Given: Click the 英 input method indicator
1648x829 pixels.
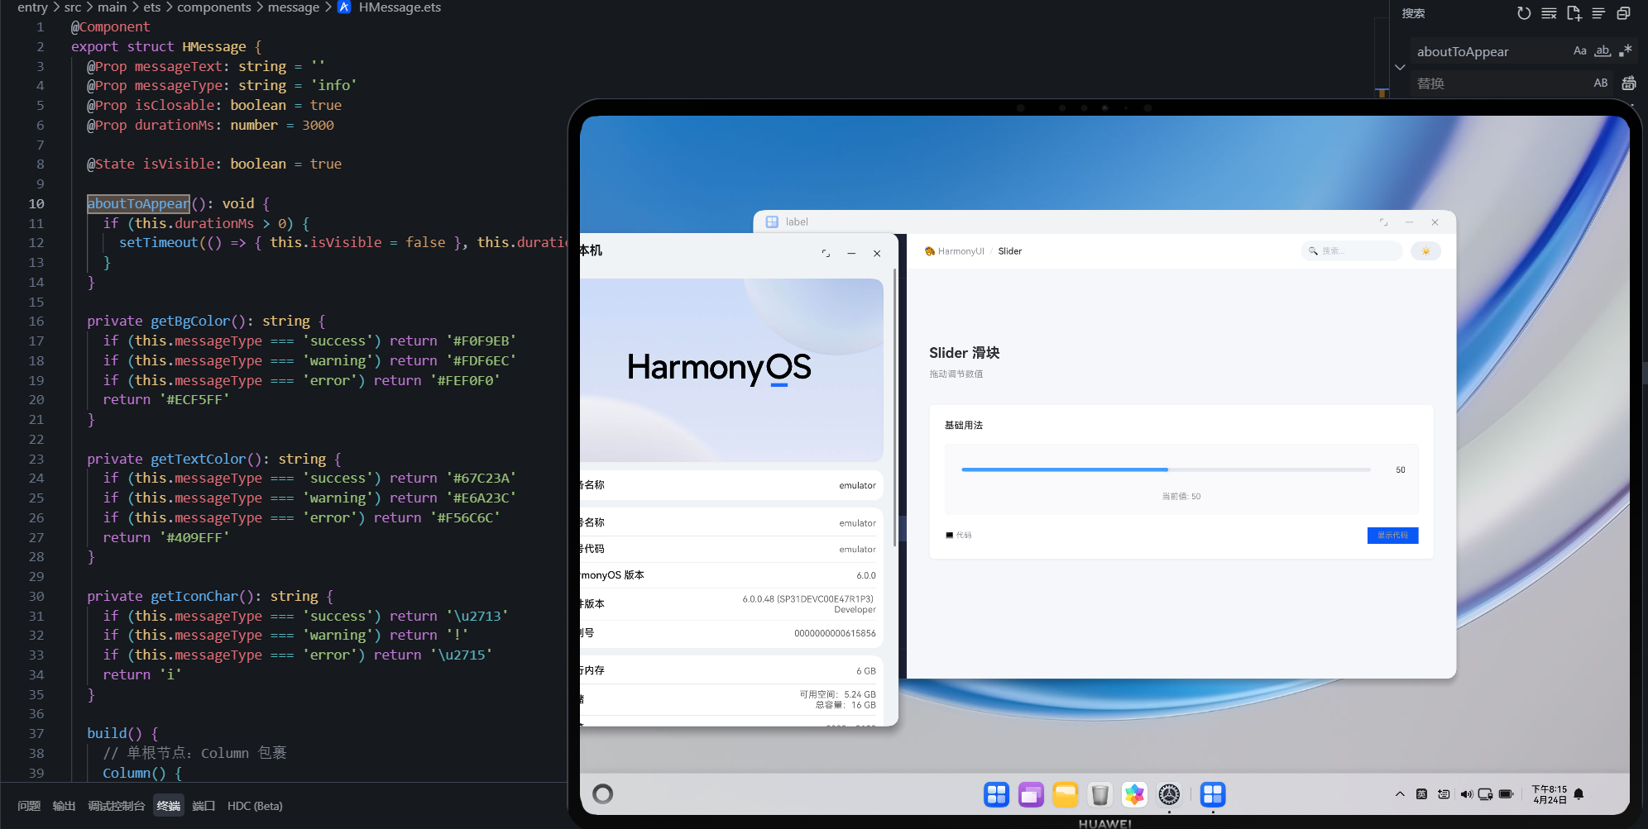Looking at the screenshot, I should [1421, 794].
